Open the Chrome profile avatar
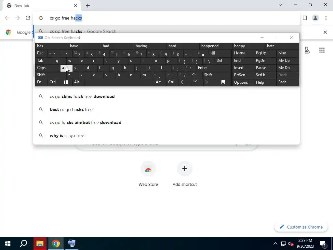Image resolution: width=333 pixels, height=250 pixels. [x=315, y=18]
